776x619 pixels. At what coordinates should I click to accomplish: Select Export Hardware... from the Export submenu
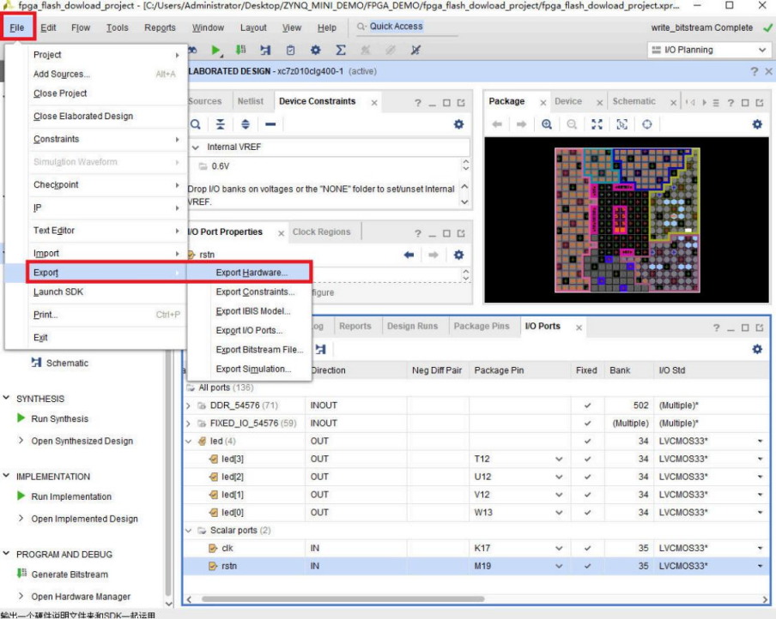click(x=252, y=273)
